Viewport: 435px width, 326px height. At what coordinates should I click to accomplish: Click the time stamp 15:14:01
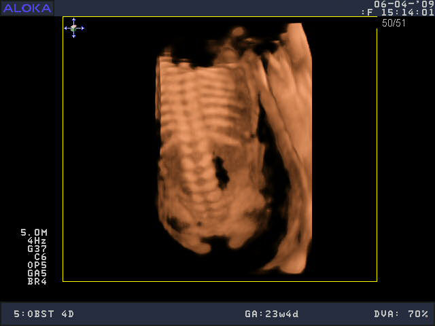(407, 12)
